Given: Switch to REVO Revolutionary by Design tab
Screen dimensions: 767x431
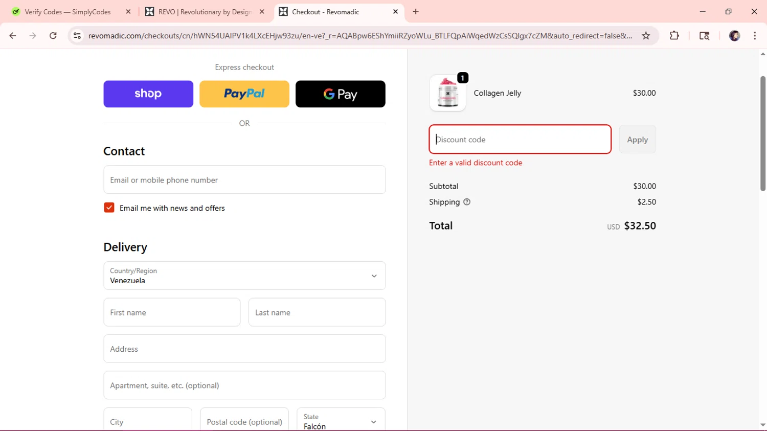Looking at the screenshot, I should [205, 12].
